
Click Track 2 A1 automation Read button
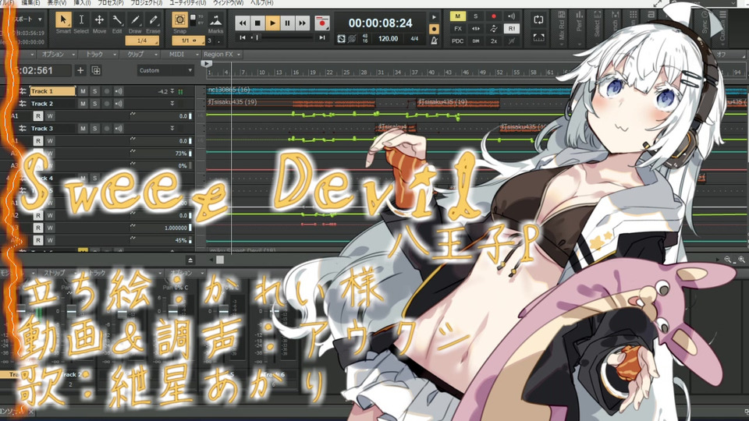pos(37,116)
